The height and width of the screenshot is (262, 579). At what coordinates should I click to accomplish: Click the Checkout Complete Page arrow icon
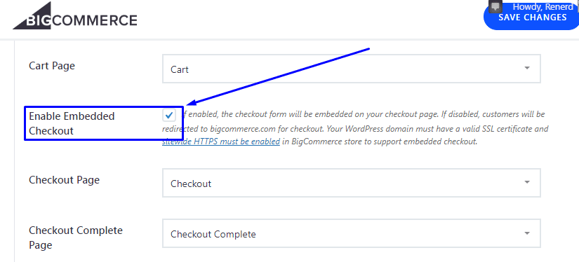[x=527, y=233]
